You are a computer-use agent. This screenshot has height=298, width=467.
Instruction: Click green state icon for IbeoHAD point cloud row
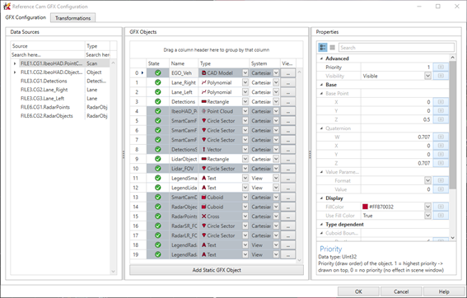tap(158, 111)
